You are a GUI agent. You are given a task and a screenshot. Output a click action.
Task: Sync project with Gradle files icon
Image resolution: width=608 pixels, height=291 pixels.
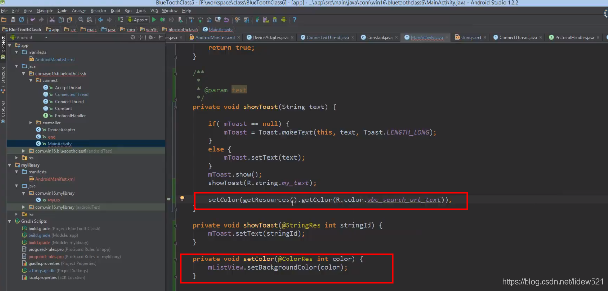(x=257, y=20)
